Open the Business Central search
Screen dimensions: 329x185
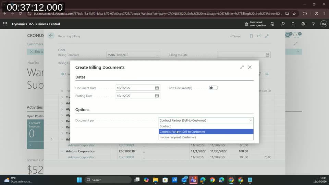pyautogui.click(x=283, y=24)
